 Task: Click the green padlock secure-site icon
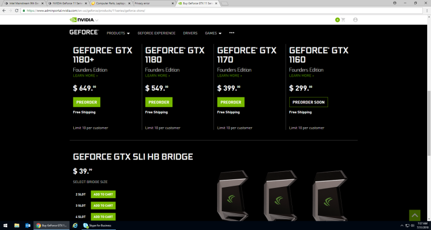[x=24, y=11]
